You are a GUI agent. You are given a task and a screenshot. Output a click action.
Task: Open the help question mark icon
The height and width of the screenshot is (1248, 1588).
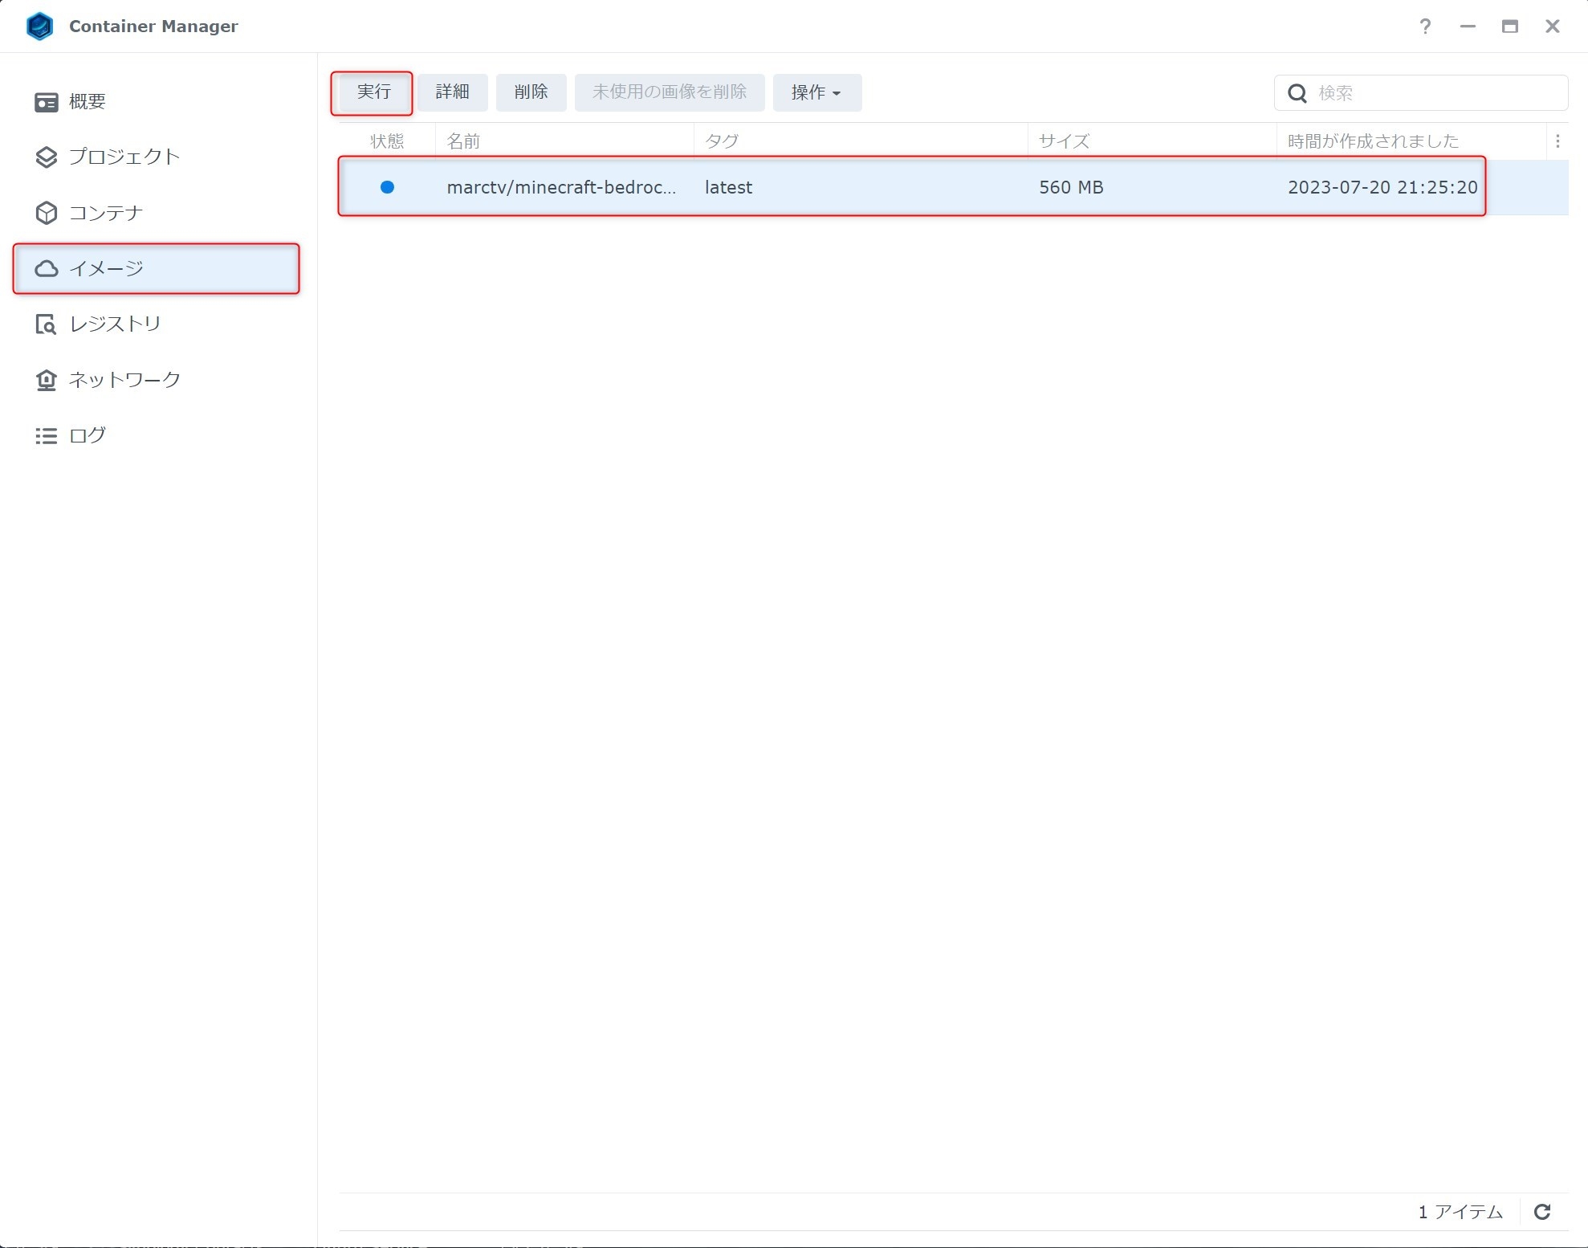coord(1425,27)
